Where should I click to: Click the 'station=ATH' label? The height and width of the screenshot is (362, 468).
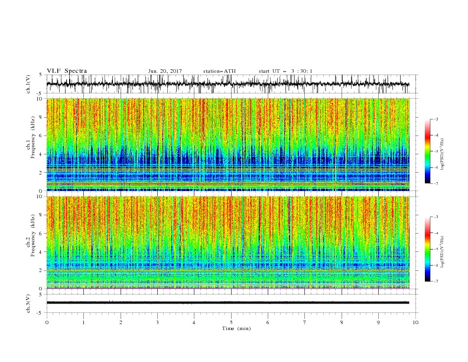point(219,71)
